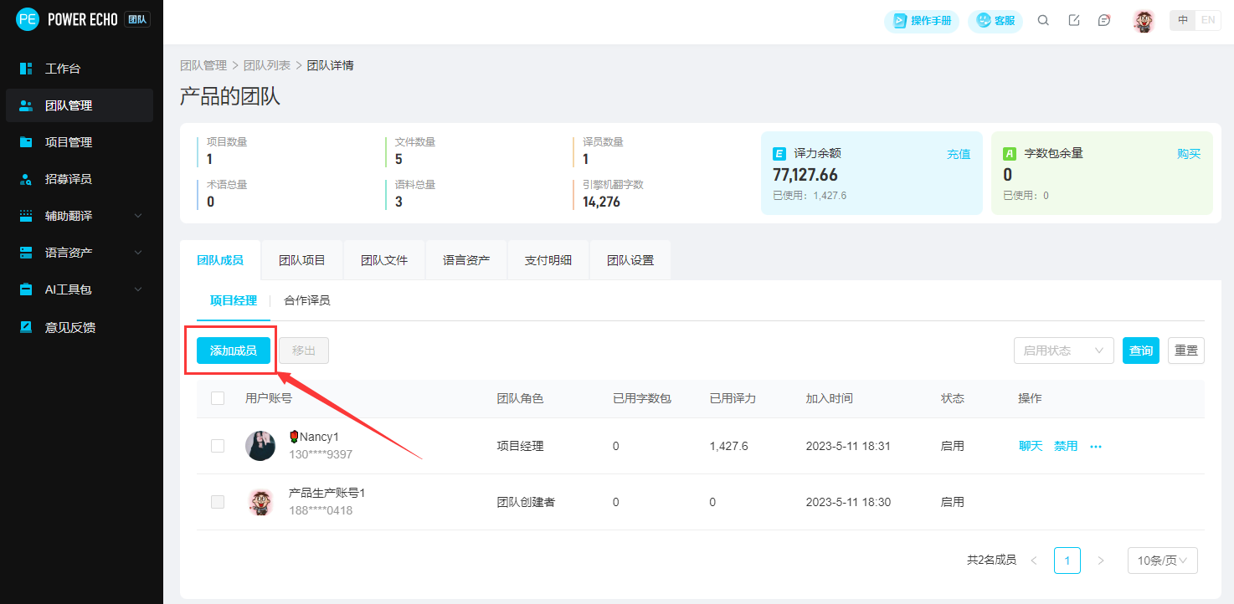Open the 启用状态 status dropdown
Screen dimensions: 1234x604
pyautogui.click(x=1063, y=351)
